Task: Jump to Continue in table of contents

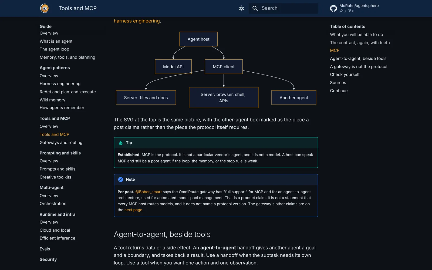Action: click(339, 91)
